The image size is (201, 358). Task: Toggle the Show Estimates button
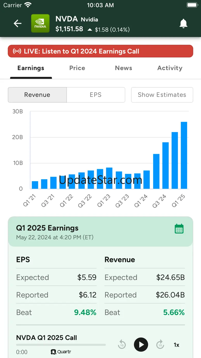(x=162, y=95)
